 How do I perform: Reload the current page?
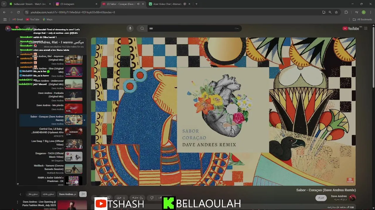tap(18, 12)
